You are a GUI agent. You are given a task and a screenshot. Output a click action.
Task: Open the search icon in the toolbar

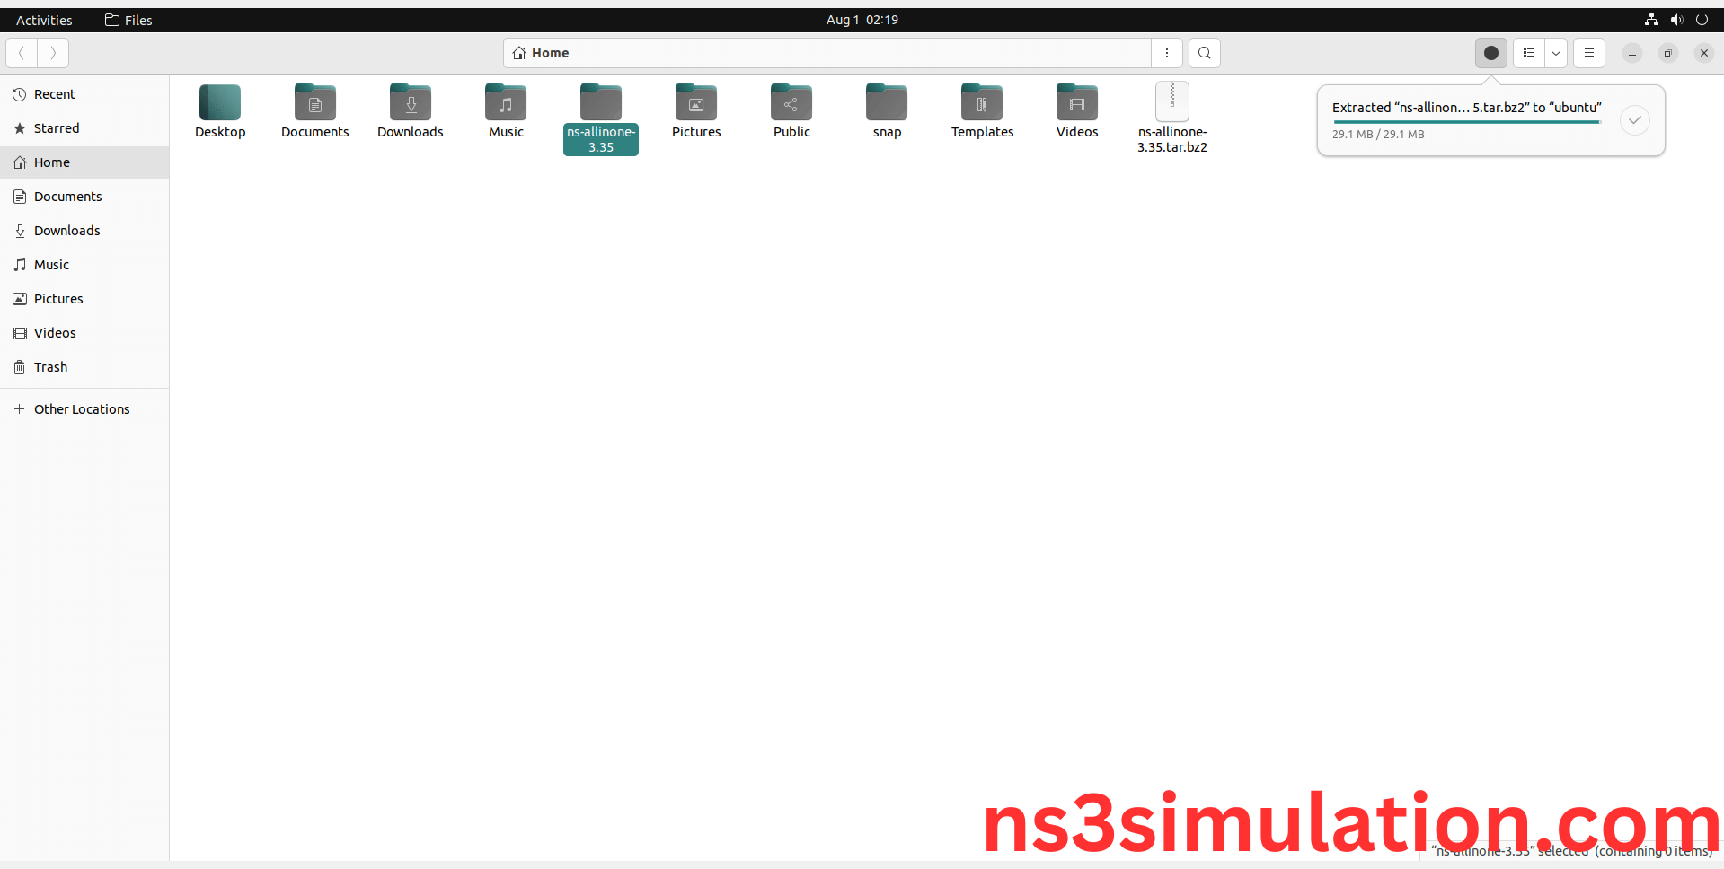1204,53
